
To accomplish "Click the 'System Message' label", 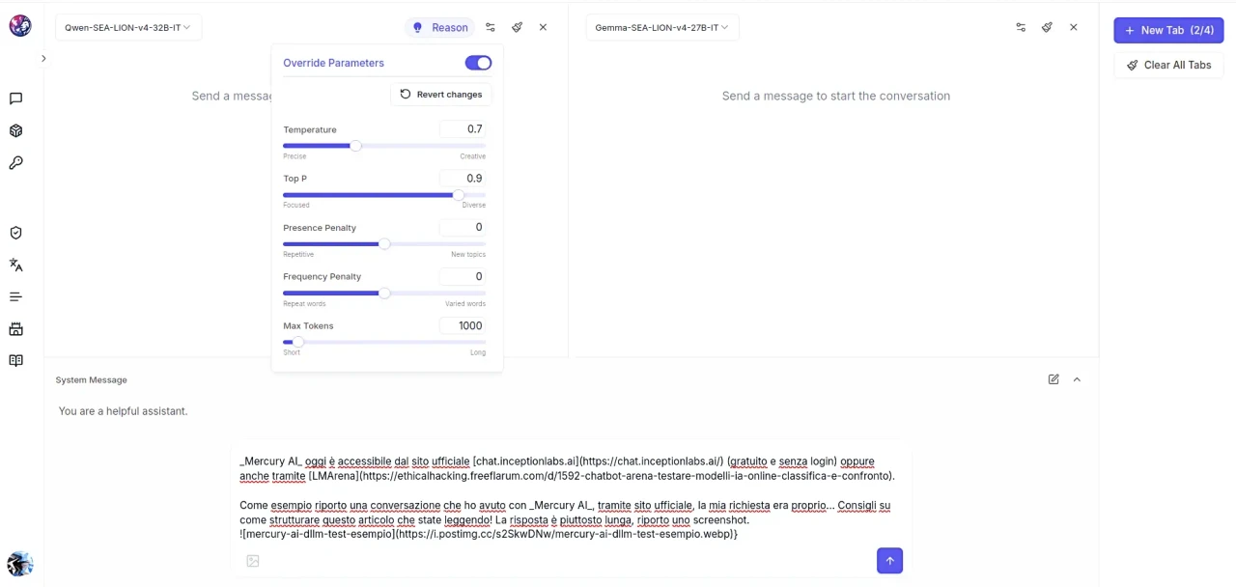I will [x=91, y=380].
